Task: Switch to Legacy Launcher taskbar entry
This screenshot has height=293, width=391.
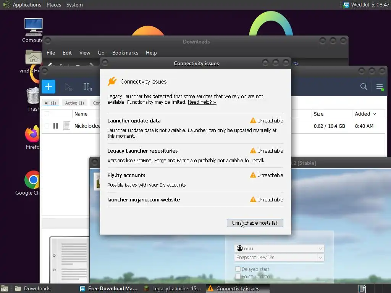Action: point(173,288)
